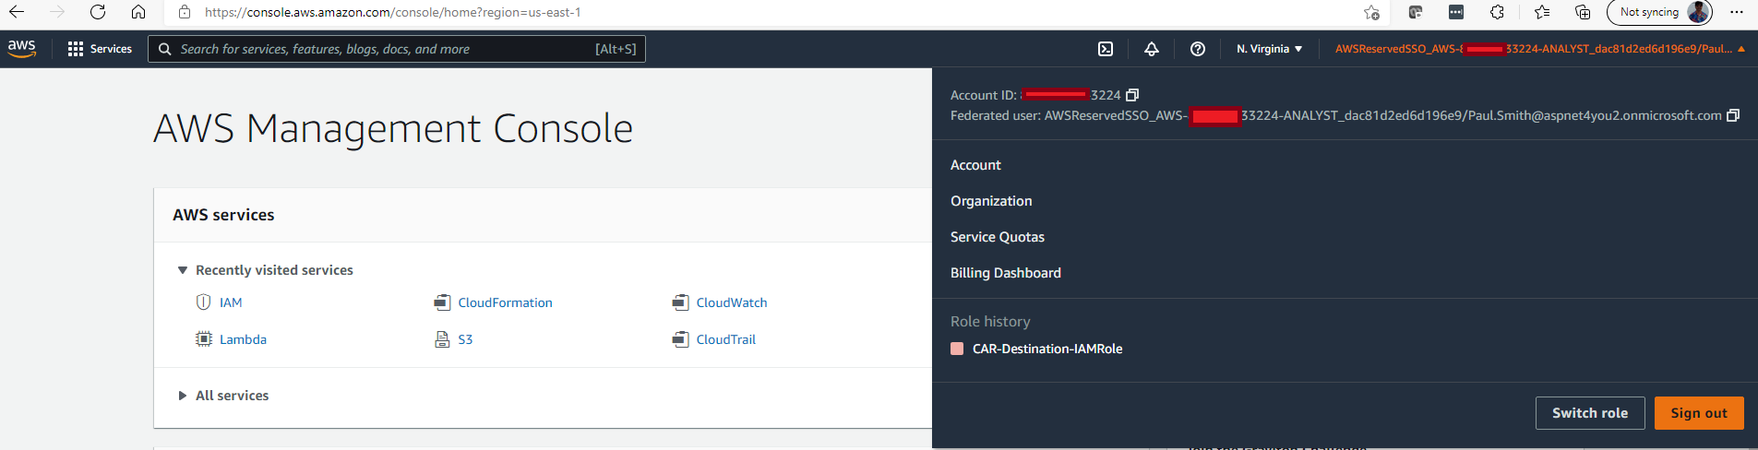This screenshot has height=450, width=1758.
Task: Click the Role history heading text
Action: (x=990, y=321)
